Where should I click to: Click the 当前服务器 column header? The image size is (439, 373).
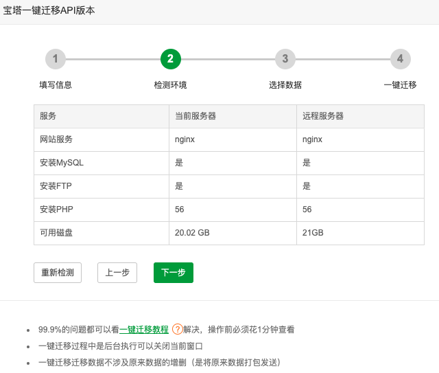tap(195, 116)
